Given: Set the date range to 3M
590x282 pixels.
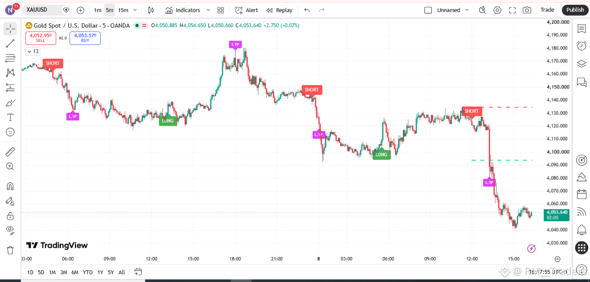Looking at the screenshot, I should point(64,272).
